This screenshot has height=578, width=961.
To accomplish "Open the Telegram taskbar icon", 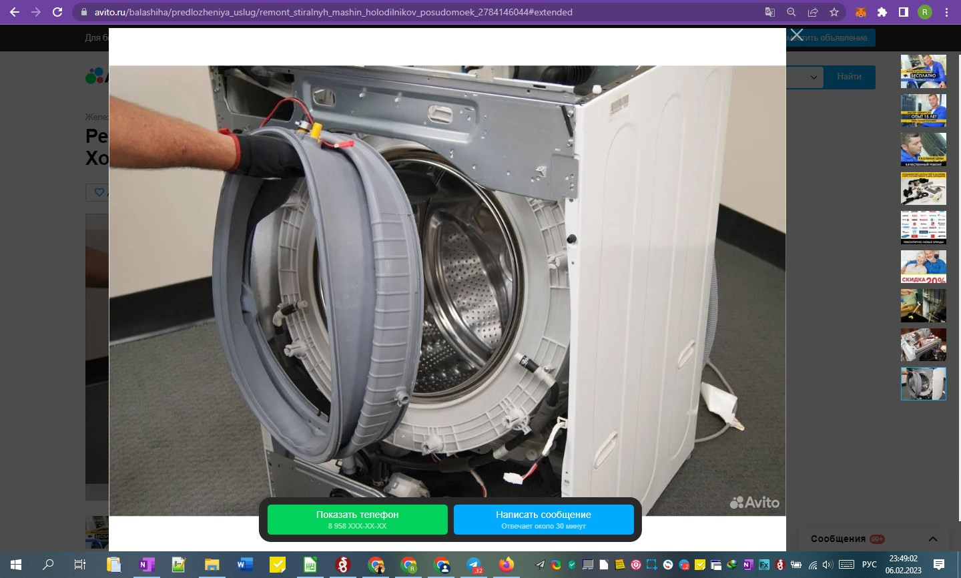I will pyautogui.click(x=474, y=565).
